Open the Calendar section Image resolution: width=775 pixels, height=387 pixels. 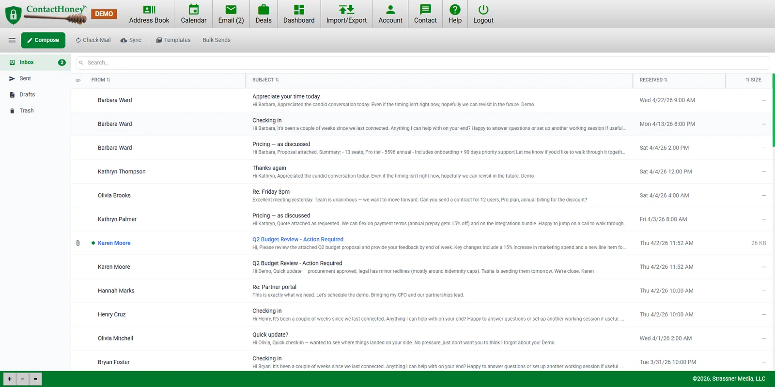point(193,14)
